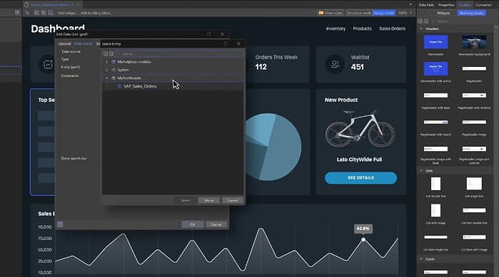Viewport: 499px width, 277px height.
Task: Select List single line building block
Action: tap(474, 187)
